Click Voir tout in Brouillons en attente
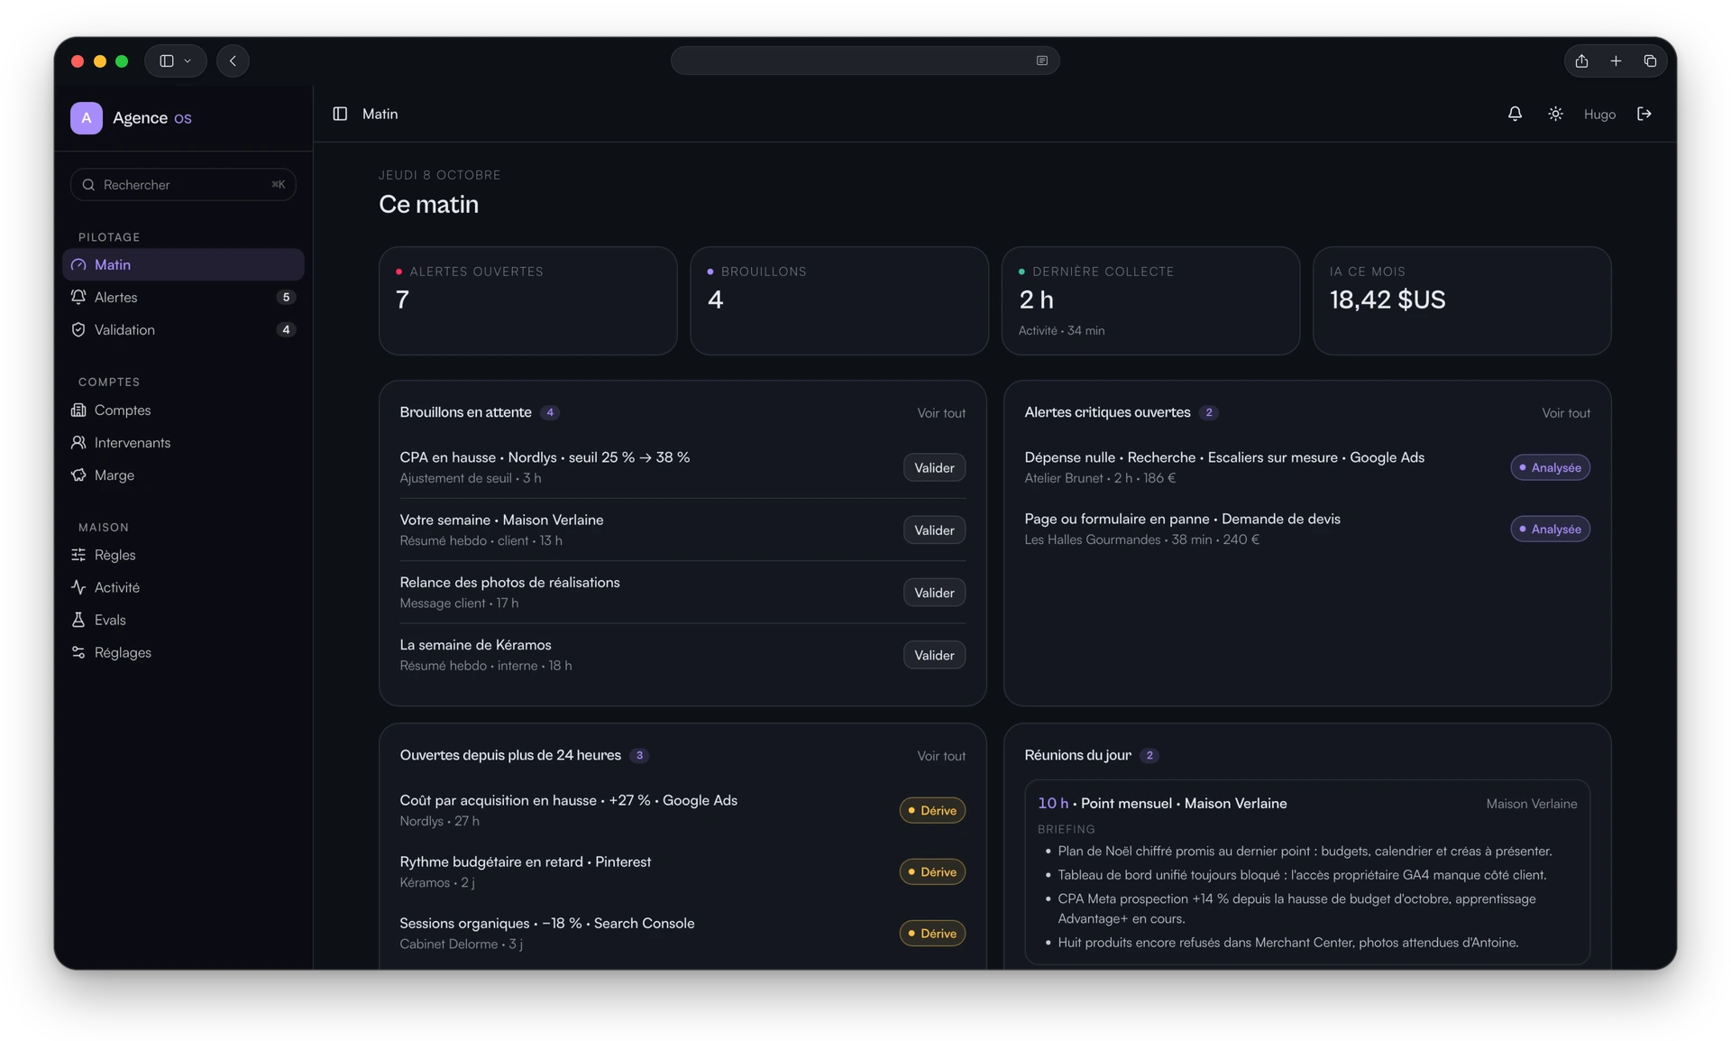The height and width of the screenshot is (1041, 1731). coord(941,412)
